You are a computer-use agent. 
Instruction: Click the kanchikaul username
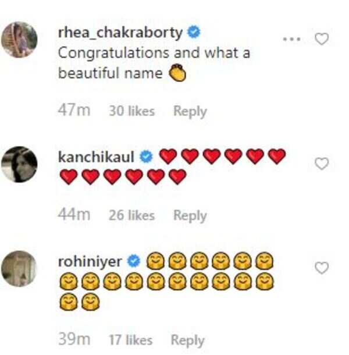click(97, 157)
